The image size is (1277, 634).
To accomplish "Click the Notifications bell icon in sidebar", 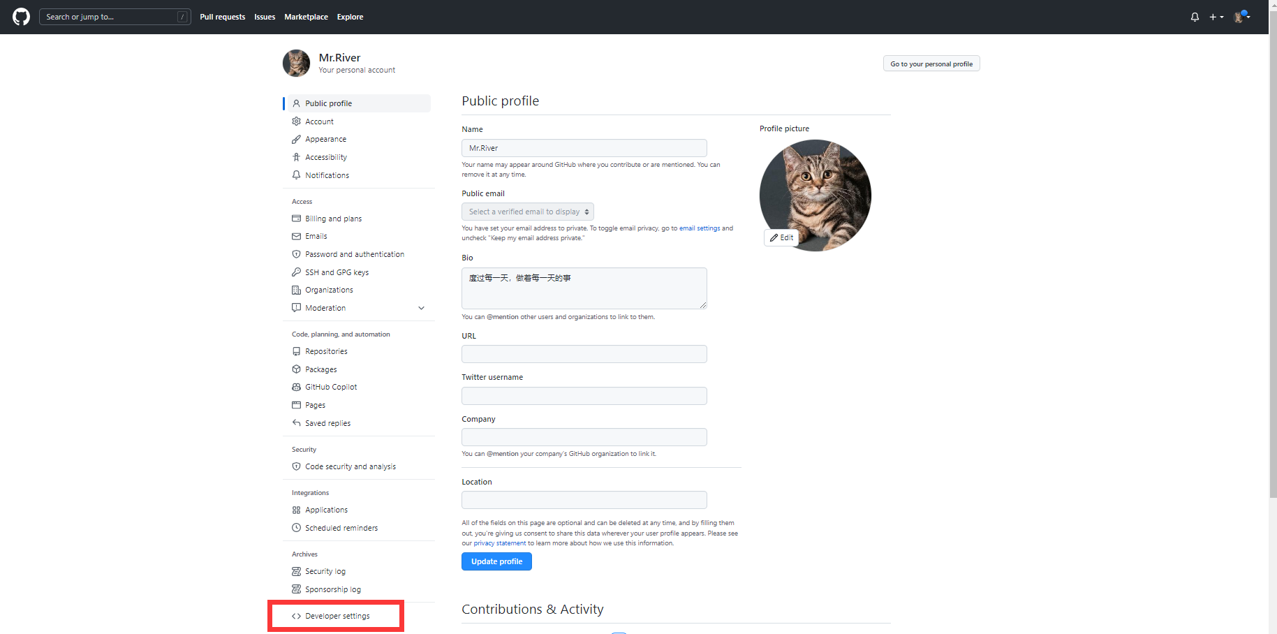I will (x=296, y=175).
